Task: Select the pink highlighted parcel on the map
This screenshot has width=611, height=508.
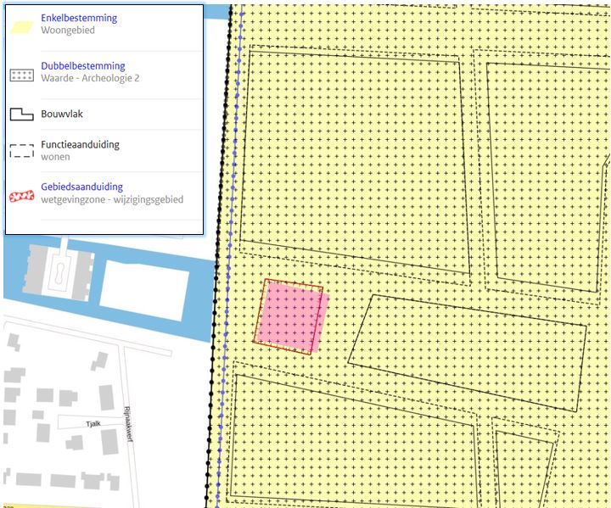Action: point(291,317)
